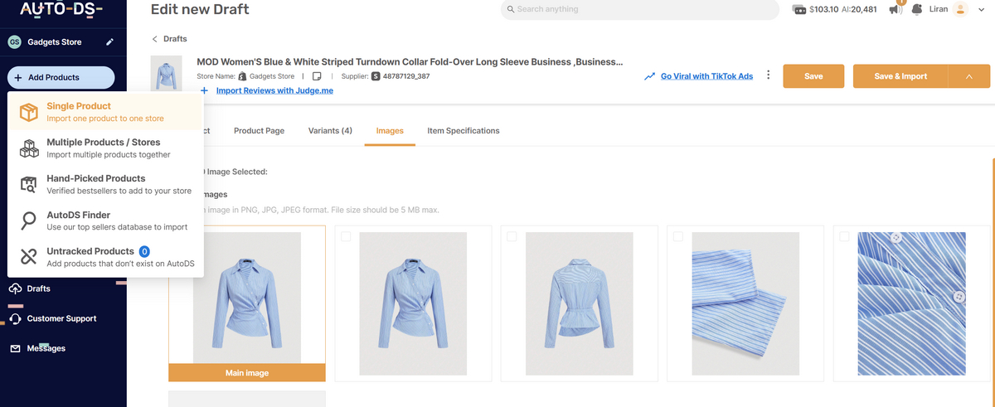Open announcements megaphone icon
Viewport: 995px width, 407px height.
(x=895, y=9)
